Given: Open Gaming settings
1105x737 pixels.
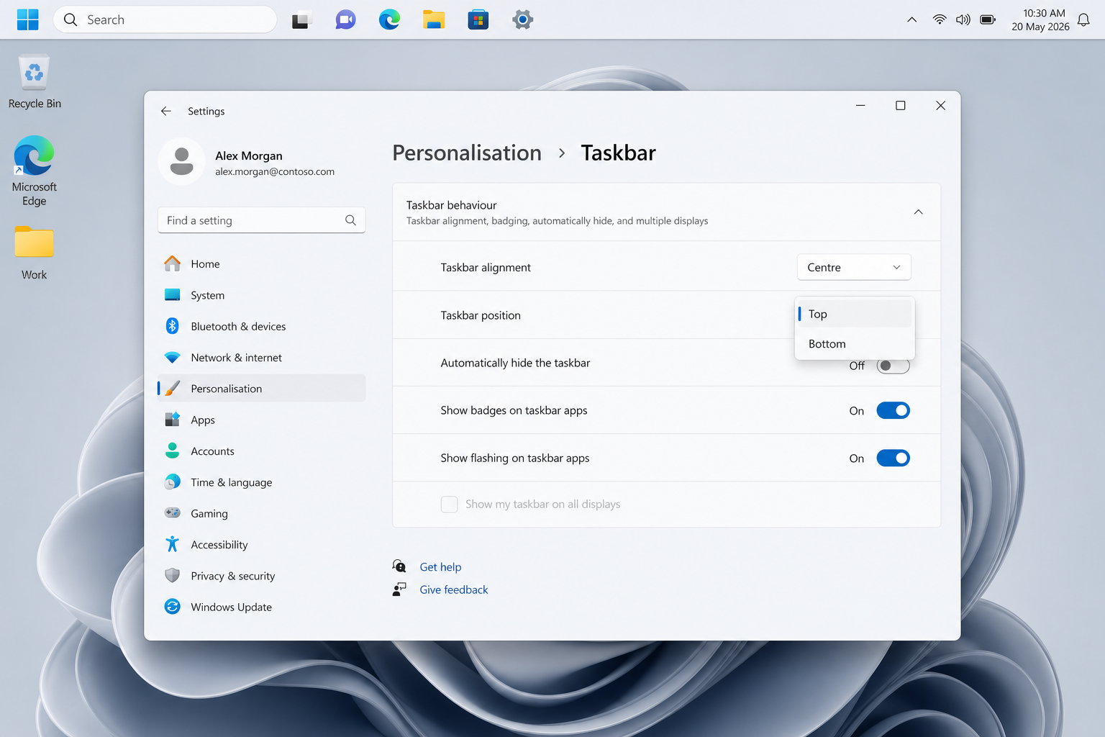Looking at the screenshot, I should pyautogui.click(x=261, y=513).
